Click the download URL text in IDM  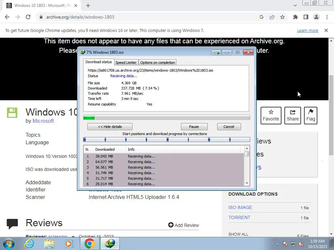[x=150, y=70]
